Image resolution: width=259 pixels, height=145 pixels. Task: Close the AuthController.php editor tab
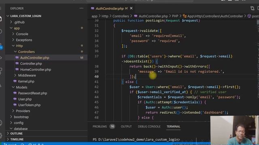pos(131,8)
